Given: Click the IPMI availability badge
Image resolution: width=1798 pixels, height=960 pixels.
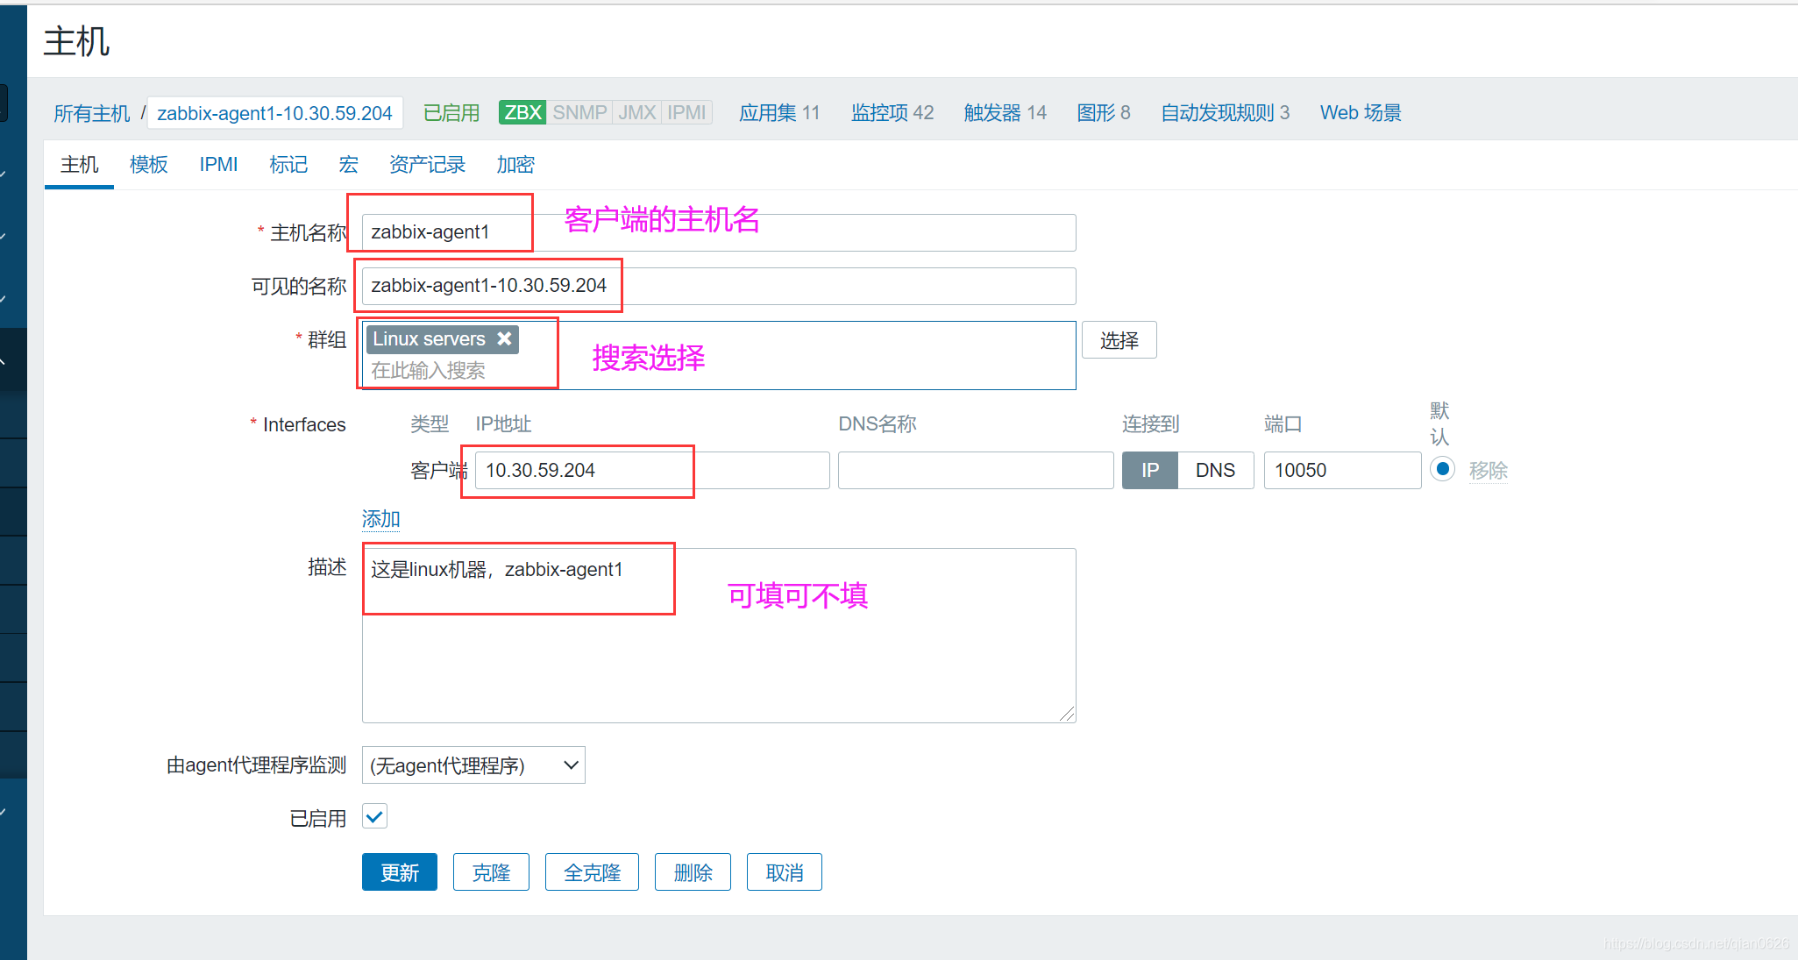Looking at the screenshot, I should pos(686,112).
